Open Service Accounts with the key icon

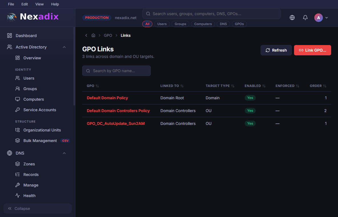[39, 110]
